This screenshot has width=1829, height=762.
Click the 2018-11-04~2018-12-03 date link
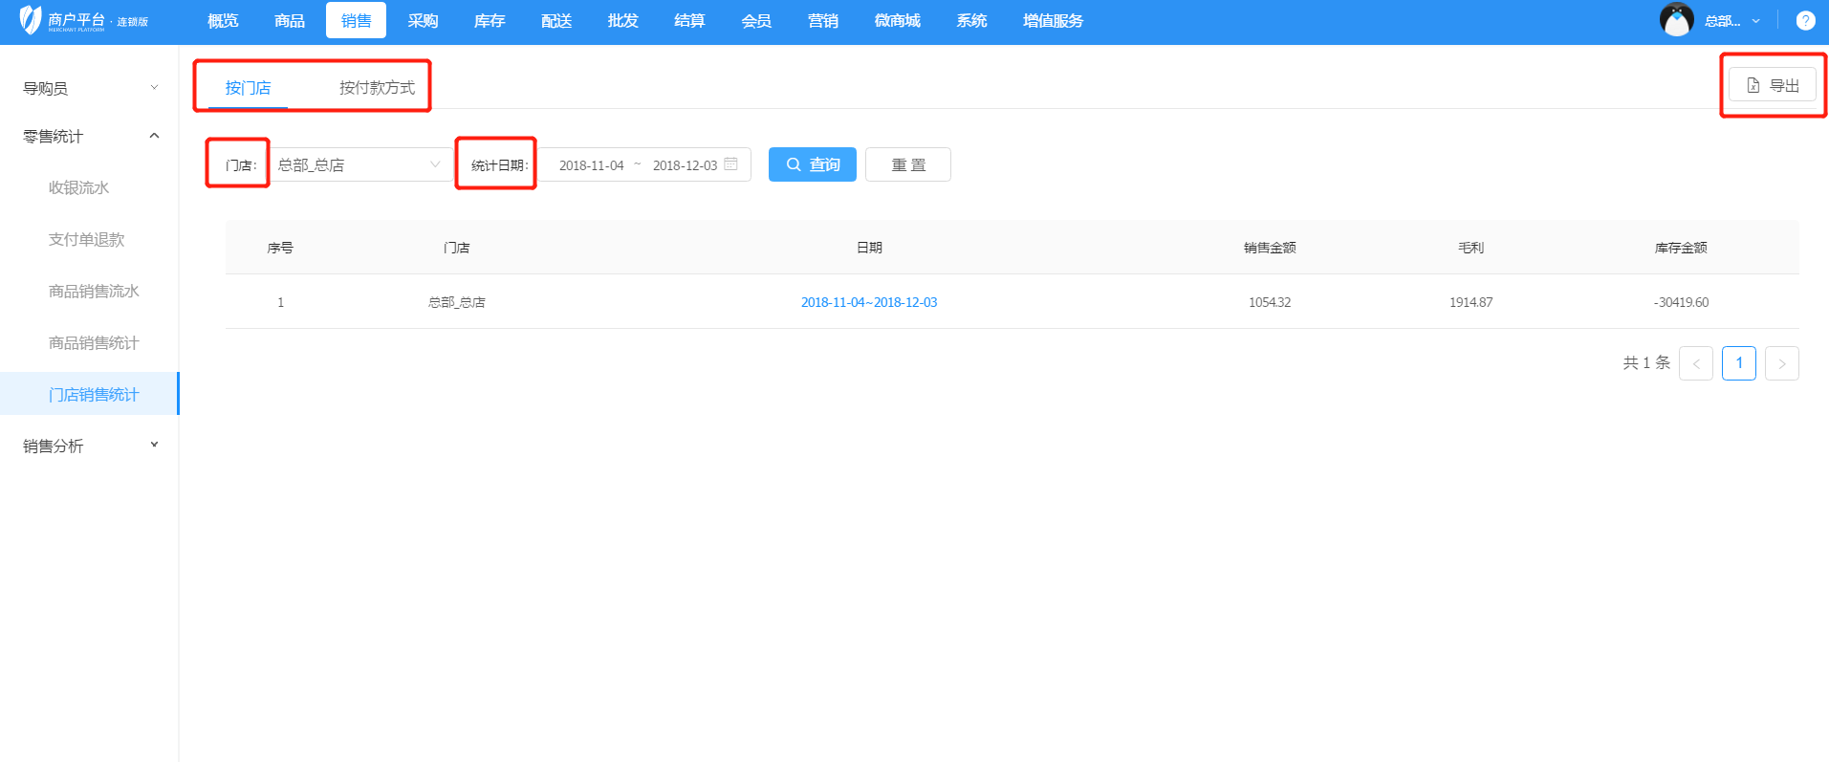(x=868, y=302)
